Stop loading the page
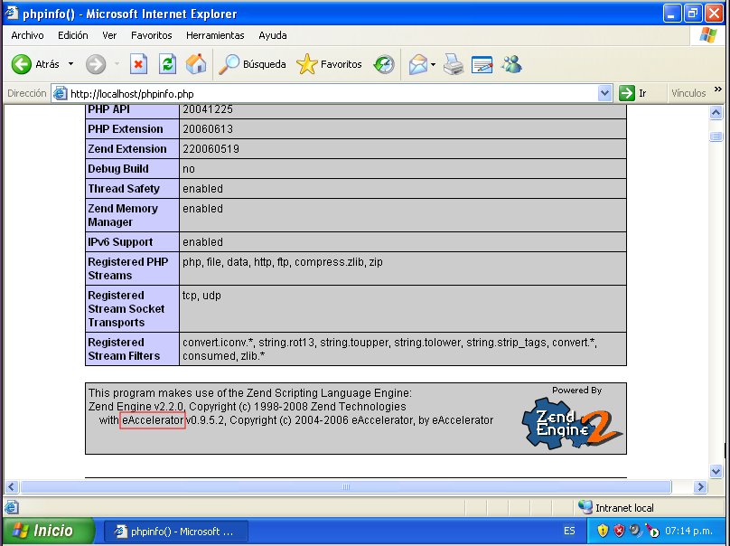730x546 pixels. pyautogui.click(x=138, y=64)
